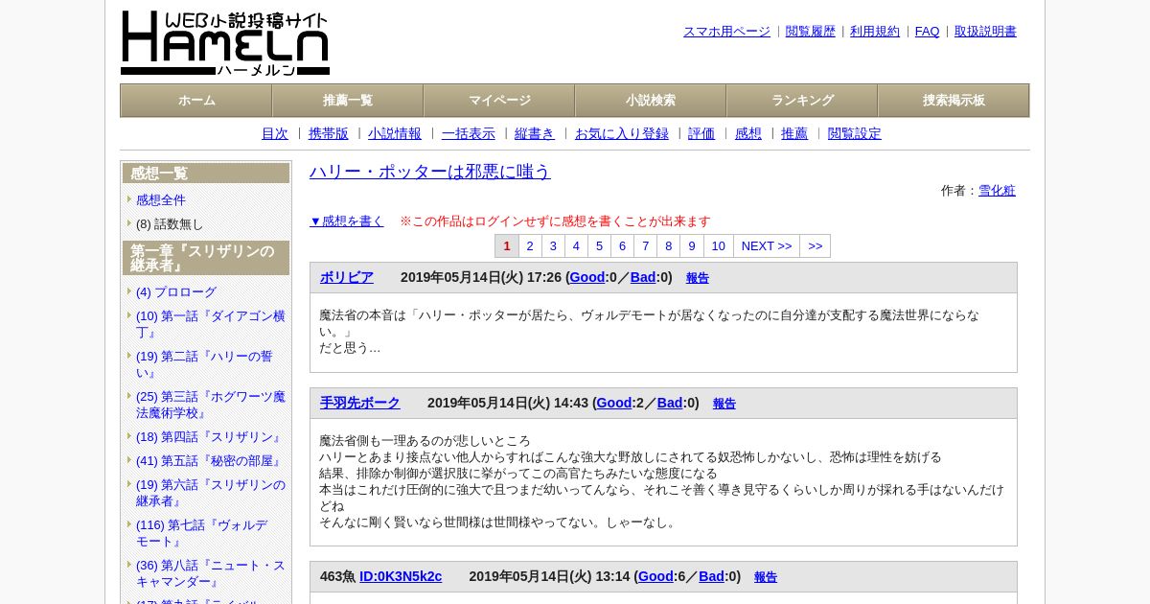
Task: Open ID:0K3N5k2c user link
Action: click(401, 577)
